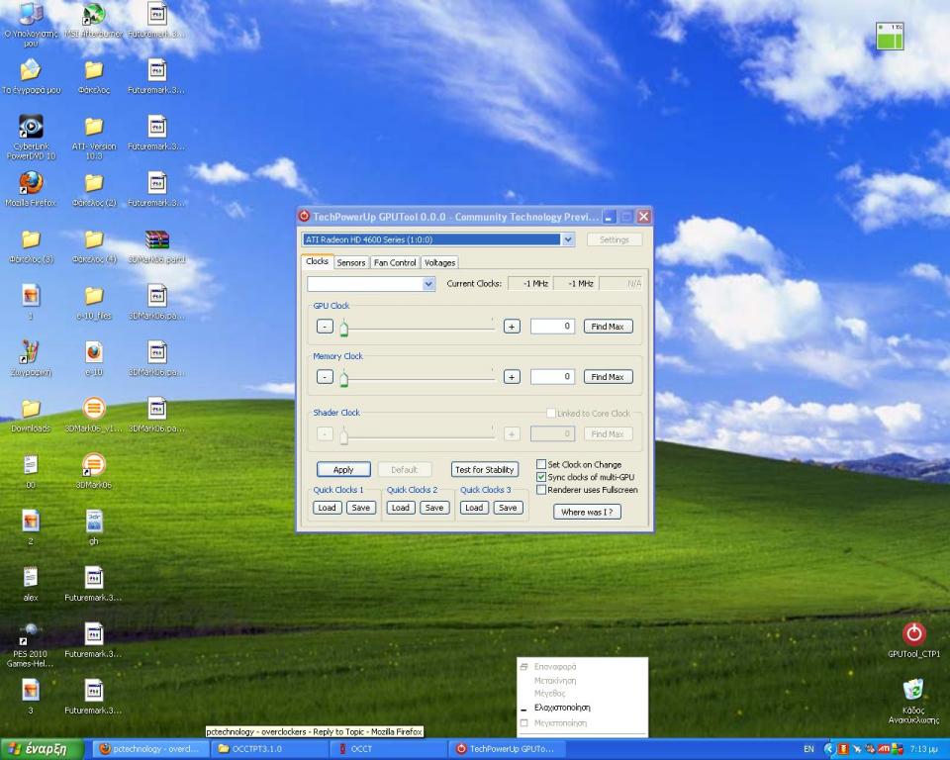Uncheck Sync clocks of multi-GPU
The height and width of the screenshot is (760, 950).
pyautogui.click(x=541, y=477)
